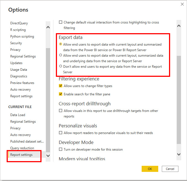Allow report readers to personalize visuals

click(x=61, y=133)
